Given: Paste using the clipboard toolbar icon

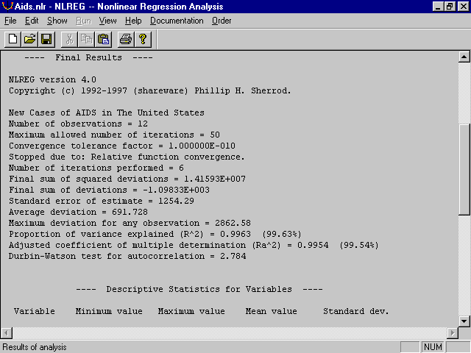Looking at the screenshot, I should pos(102,39).
